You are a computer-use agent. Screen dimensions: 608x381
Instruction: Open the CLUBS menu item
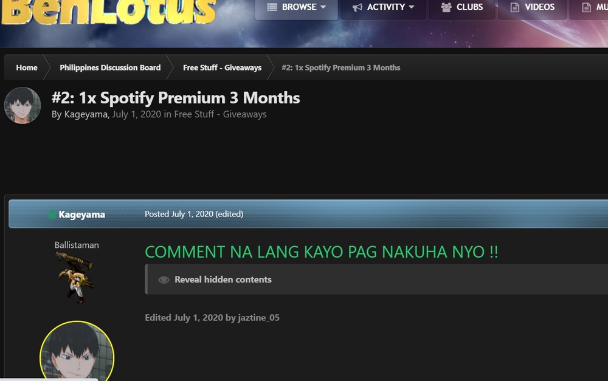469,7
